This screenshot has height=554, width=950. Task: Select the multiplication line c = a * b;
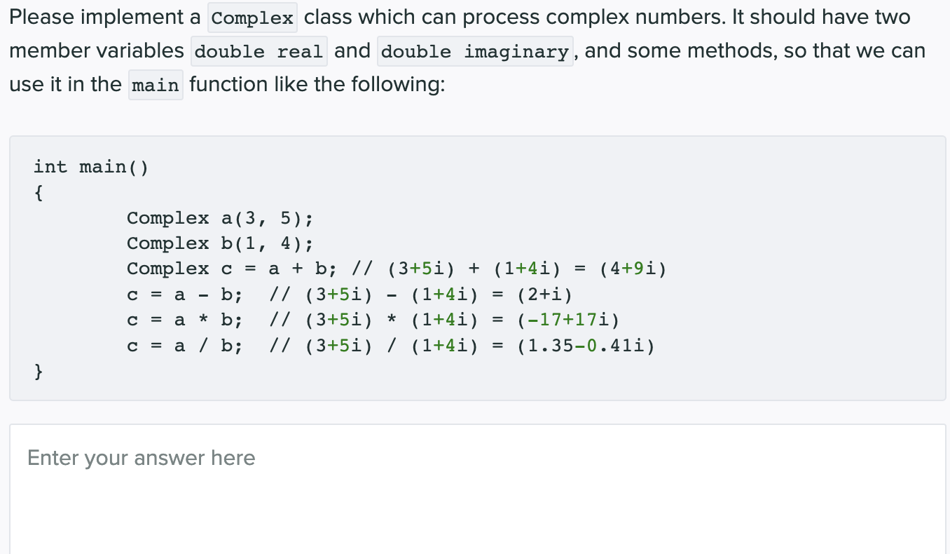point(185,319)
